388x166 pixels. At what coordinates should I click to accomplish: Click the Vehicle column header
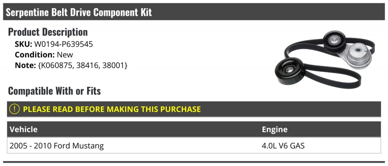[24, 130]
